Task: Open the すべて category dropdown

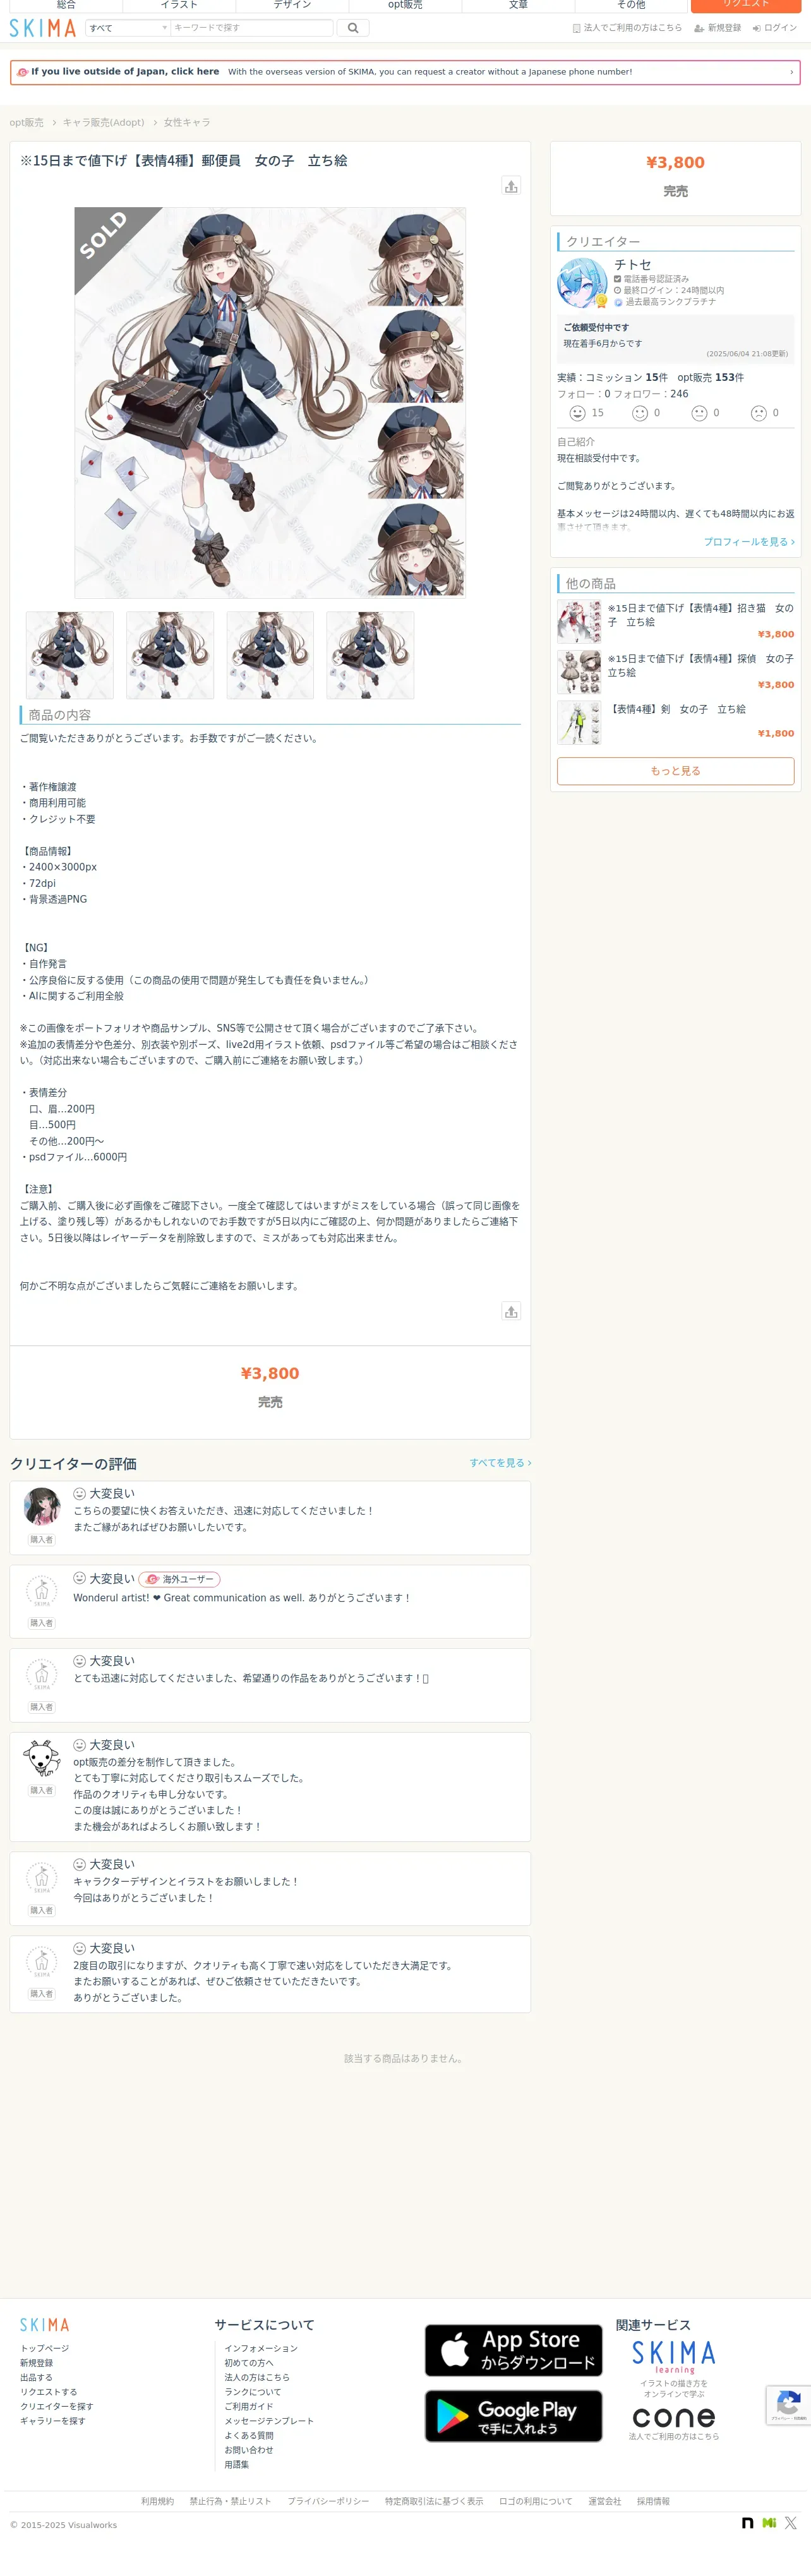Action: pos(128,28)
